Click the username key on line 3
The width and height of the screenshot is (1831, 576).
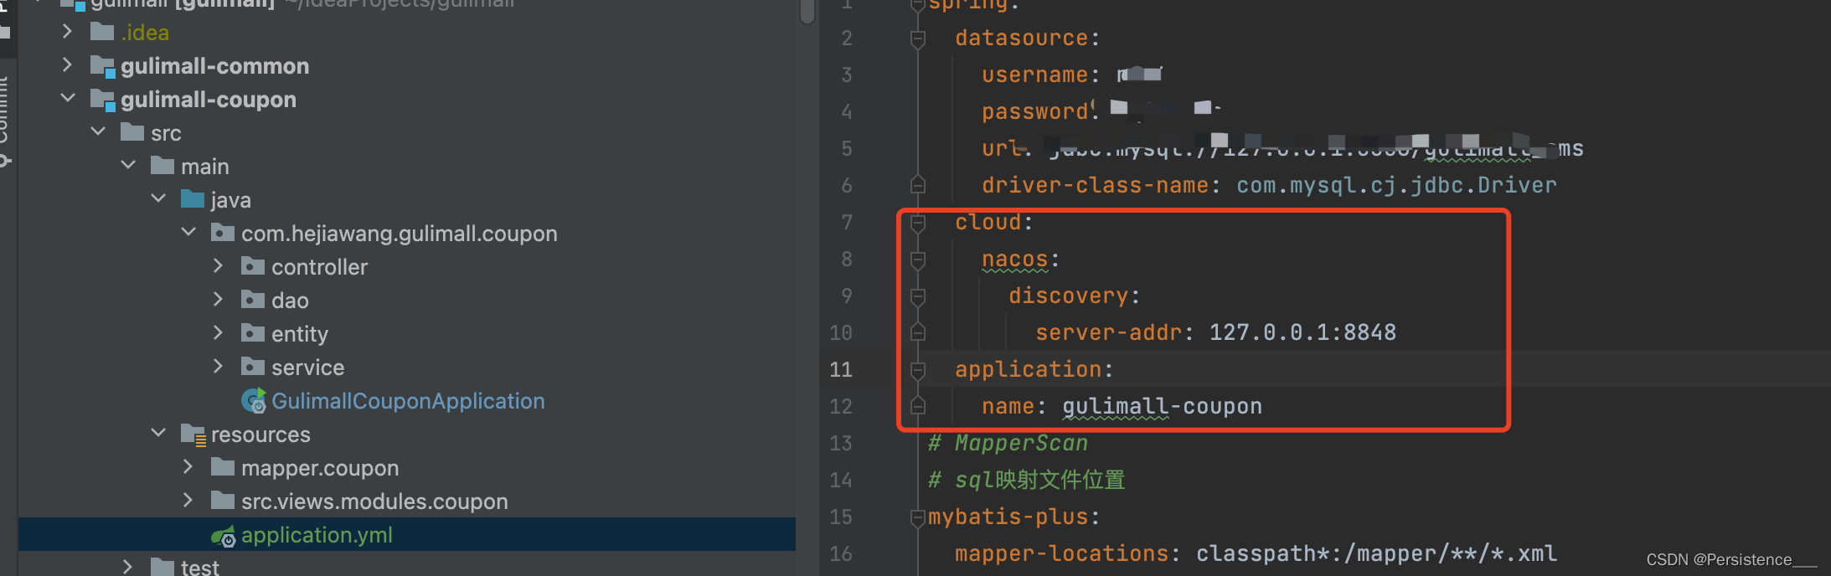pyautogui.click(x=1034, y=75)
